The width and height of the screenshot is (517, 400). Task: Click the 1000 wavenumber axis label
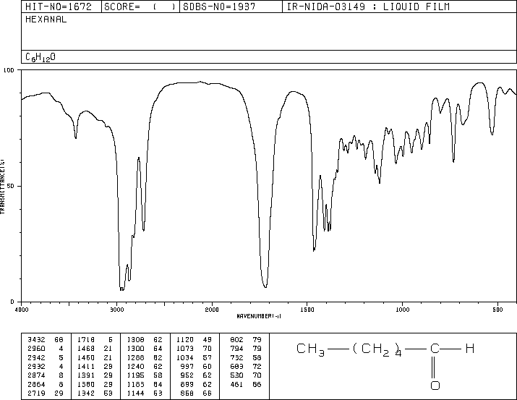[x=402, y=310]
